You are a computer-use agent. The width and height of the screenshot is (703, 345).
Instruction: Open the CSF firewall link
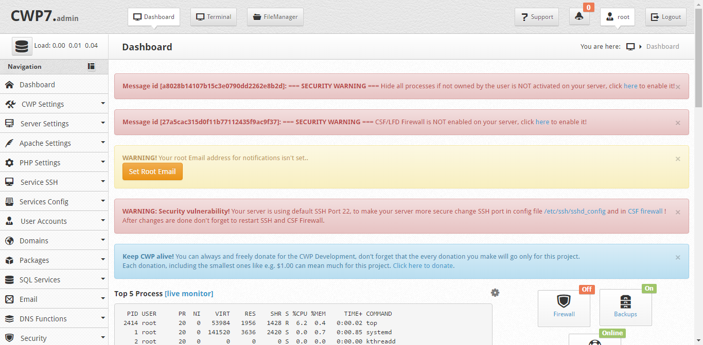pyautogui.click(x=645, y=212)
